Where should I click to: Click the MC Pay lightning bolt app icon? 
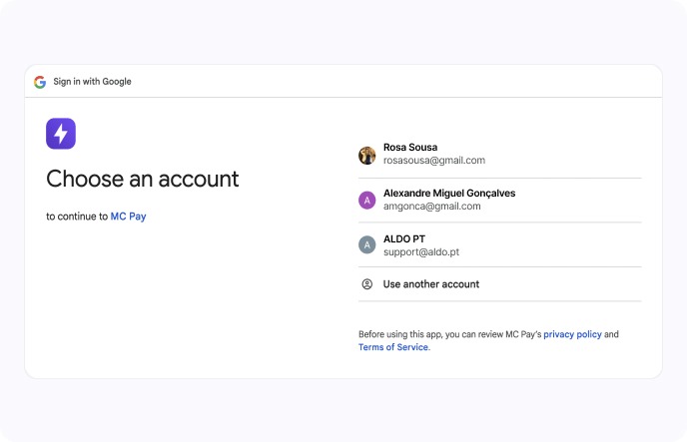click(61, 134)
